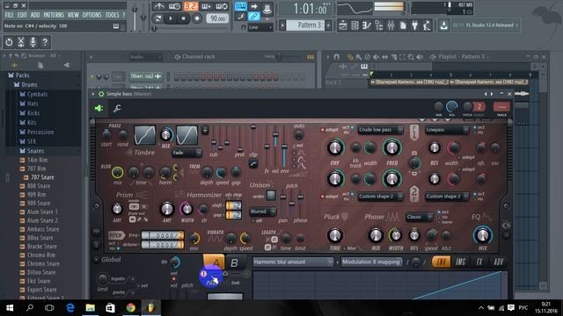Open the FILE menu

pos(9,15)
